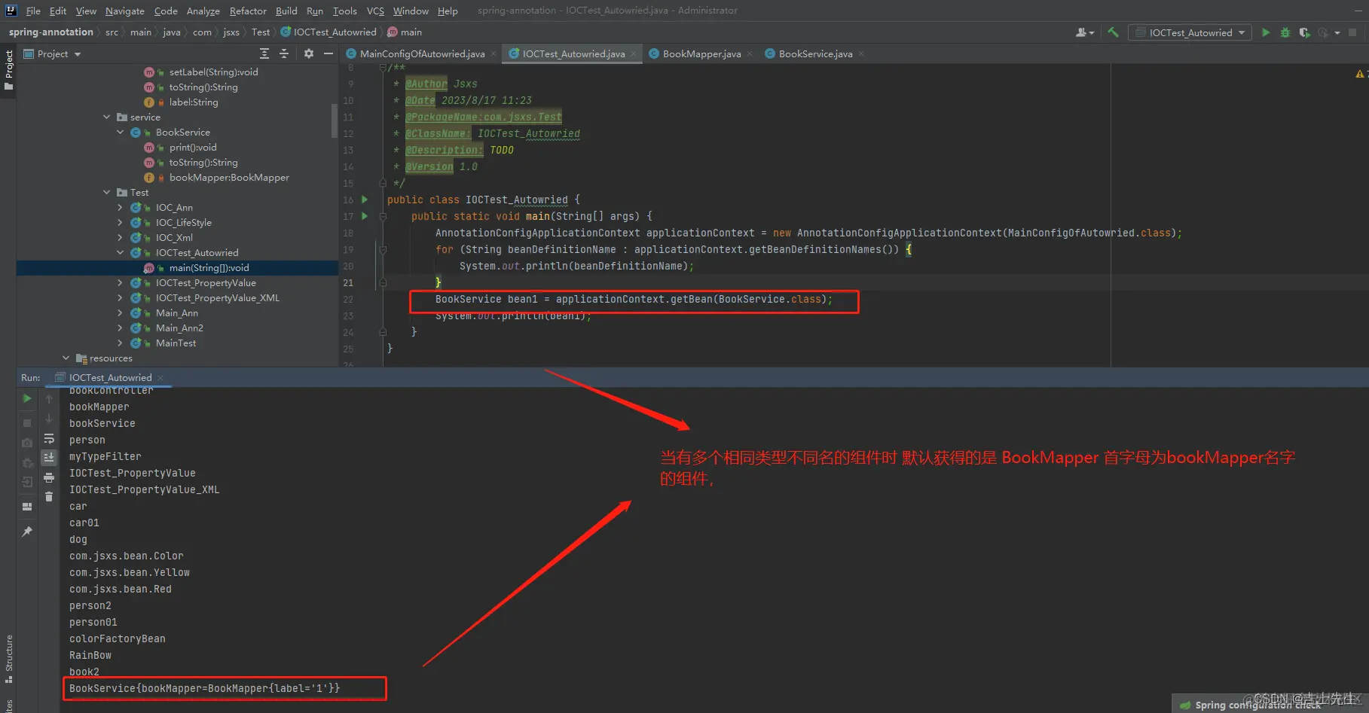Open the Project view selector dropdown

(52, 53)
